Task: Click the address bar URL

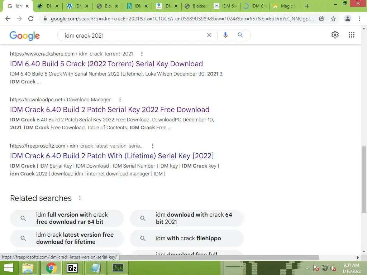Action: coord(182,19)
